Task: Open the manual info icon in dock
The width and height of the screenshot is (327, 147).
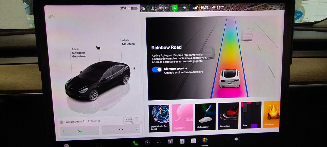Action: click(182, 141)
